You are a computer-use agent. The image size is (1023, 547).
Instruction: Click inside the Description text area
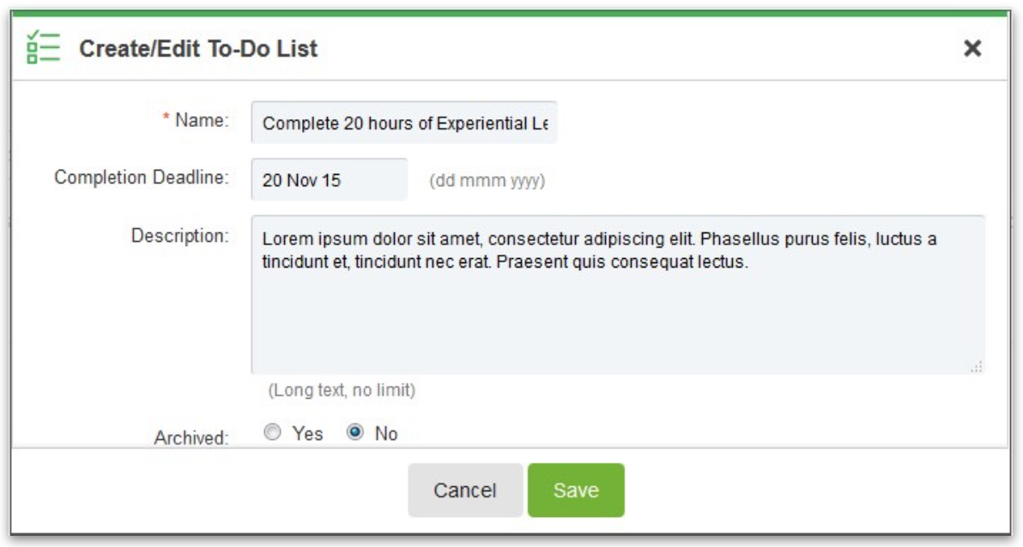pos(618,295)
